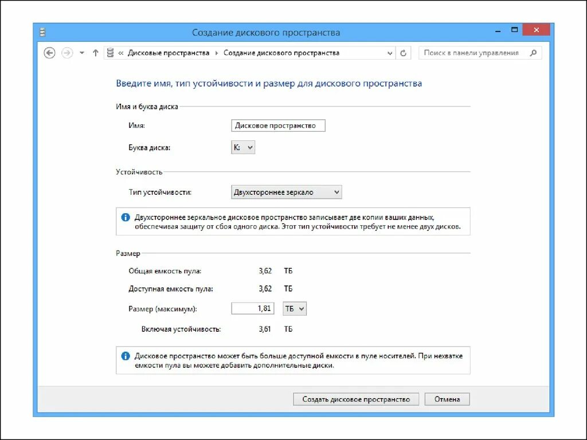Maximize the window

[x=515, y=30]
